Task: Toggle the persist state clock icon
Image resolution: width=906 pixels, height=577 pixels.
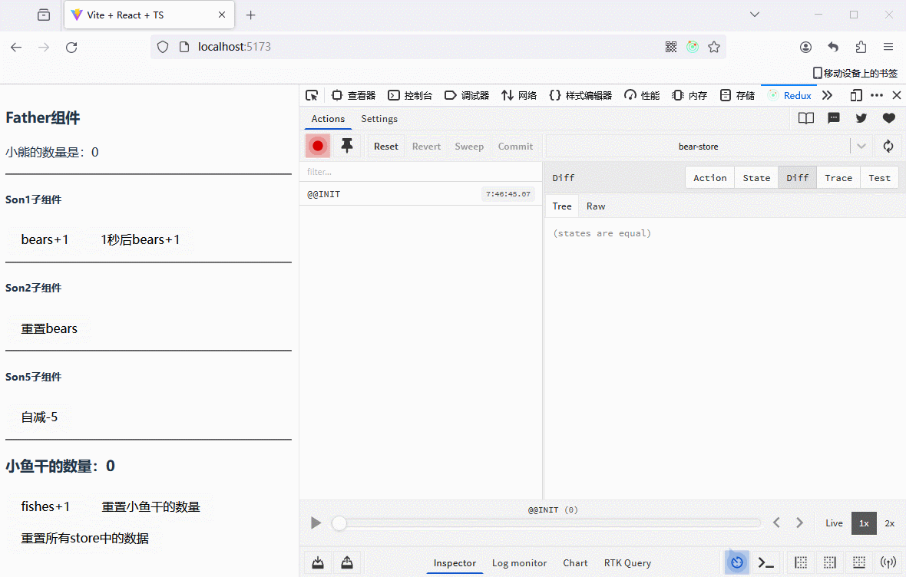Action: tap(737, 562)
